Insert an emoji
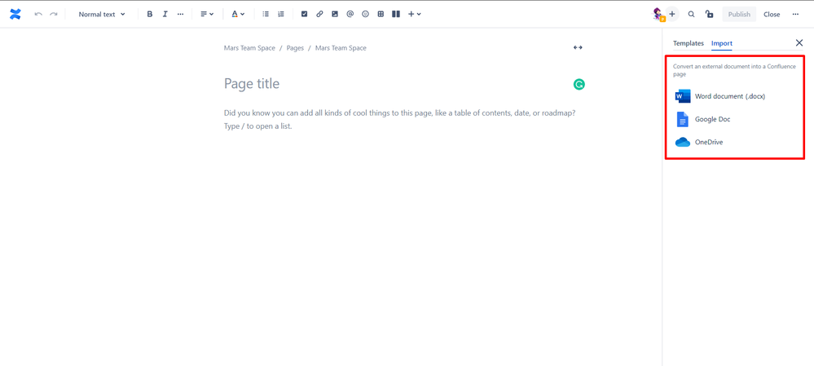This screenshot has width=814, height=366. pyautogui.click(x=366, y=15)
